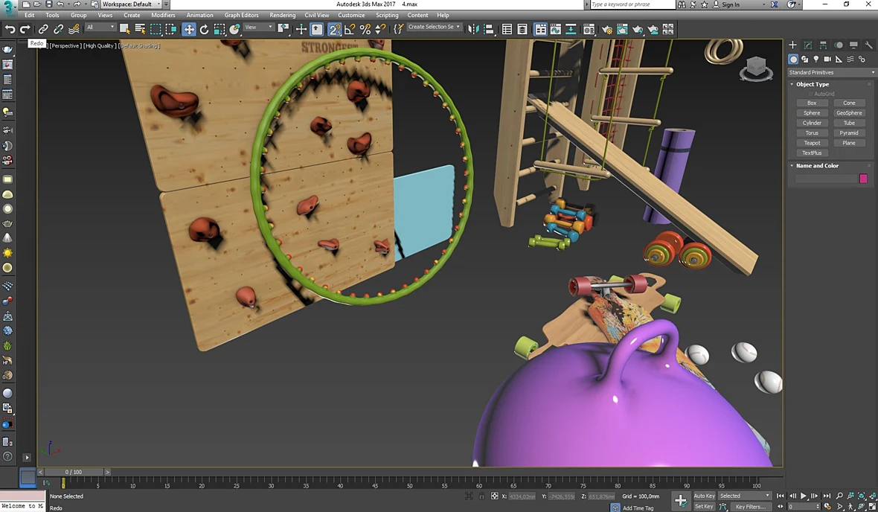The width and height of the screenshot is (878, 512).
Task: Click the Teapot primitive button
Action: 812,143
